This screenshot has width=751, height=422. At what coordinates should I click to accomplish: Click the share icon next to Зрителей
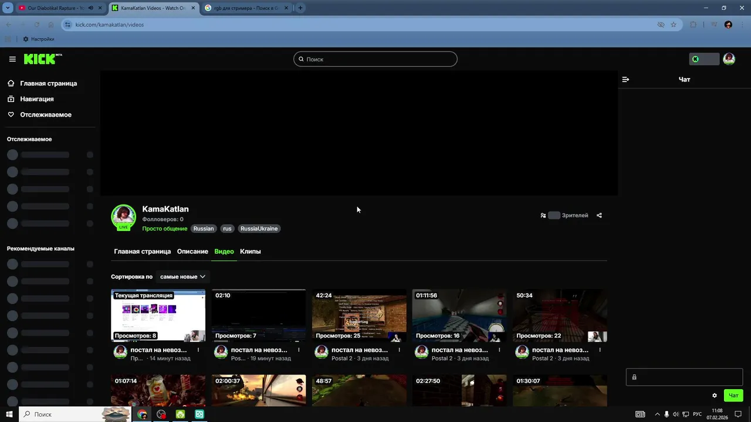point(599,215)
